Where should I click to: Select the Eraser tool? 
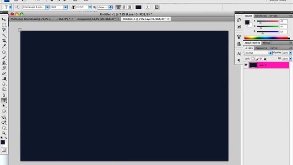click(x=4, y=73)
